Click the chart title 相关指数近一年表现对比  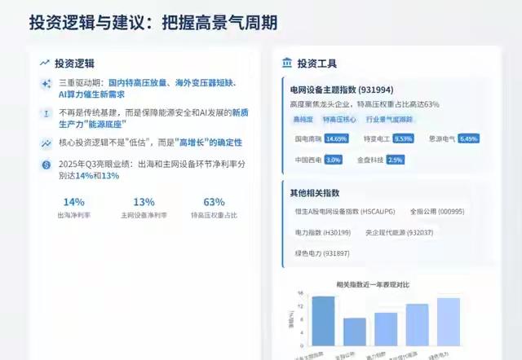tap(373, 284)
